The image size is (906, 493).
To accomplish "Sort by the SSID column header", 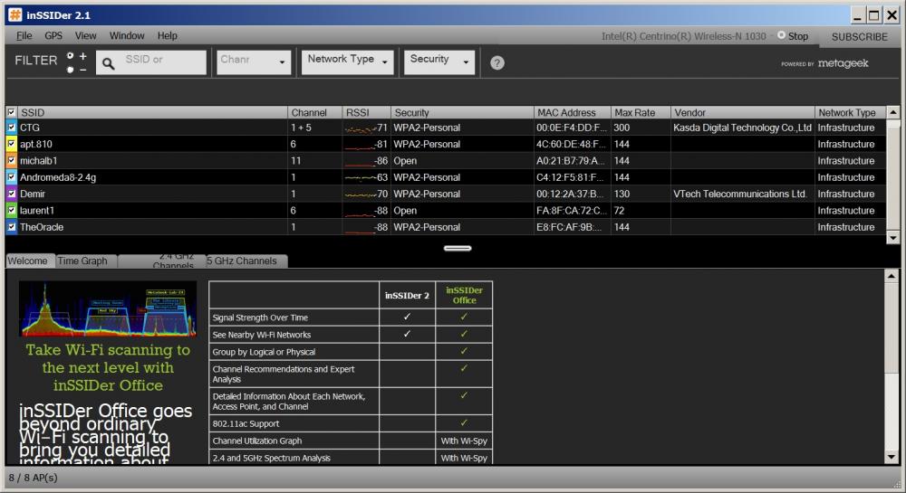I will pos(152,112).
